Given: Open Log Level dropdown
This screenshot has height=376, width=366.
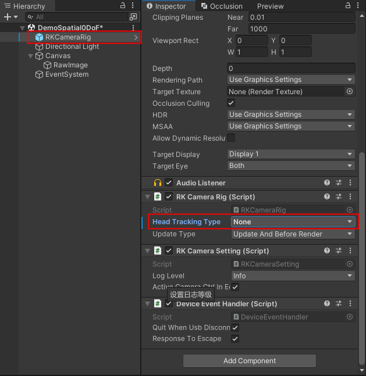Looking at the screenshot, I should (x=293, y=276).
